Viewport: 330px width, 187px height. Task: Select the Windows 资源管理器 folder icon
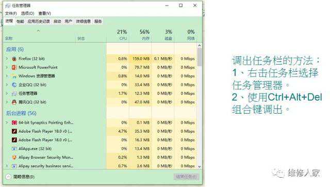(x=14, y=76)
